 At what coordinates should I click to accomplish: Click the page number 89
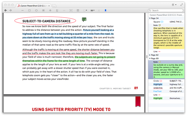click(136, 88)
